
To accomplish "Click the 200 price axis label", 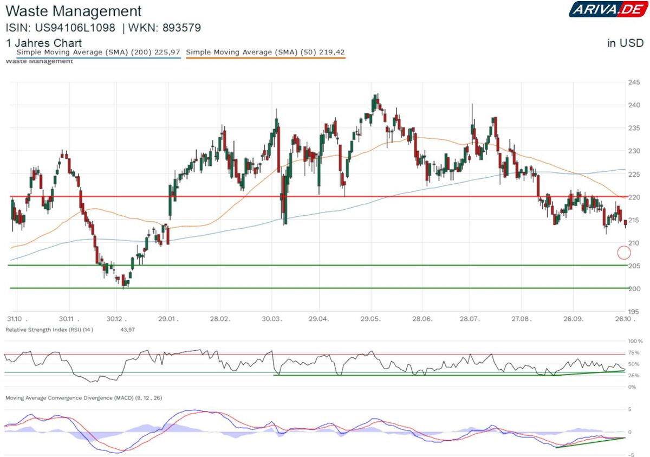I will pyautogui.click(x=635, y=288).
